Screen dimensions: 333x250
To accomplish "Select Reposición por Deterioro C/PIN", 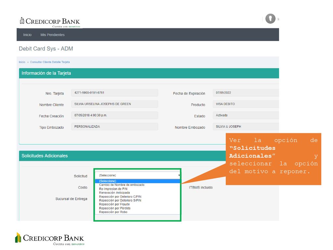I will click(120, 197).
